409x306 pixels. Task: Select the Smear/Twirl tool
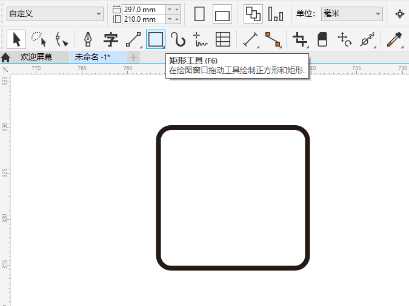(x=368, y=39)
